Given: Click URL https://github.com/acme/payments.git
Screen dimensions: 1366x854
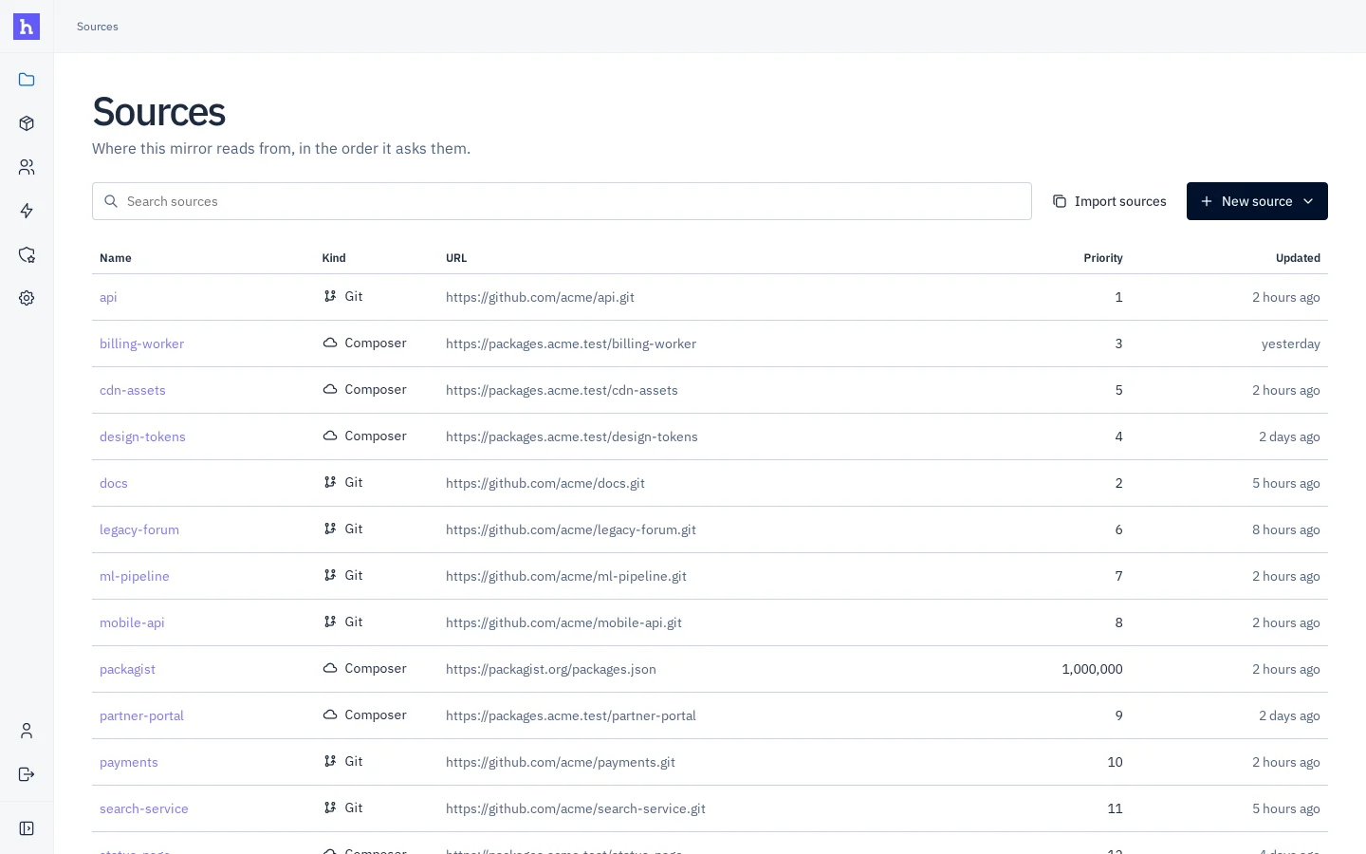Looking at the screenshot, I should click(x=561, y=762).
